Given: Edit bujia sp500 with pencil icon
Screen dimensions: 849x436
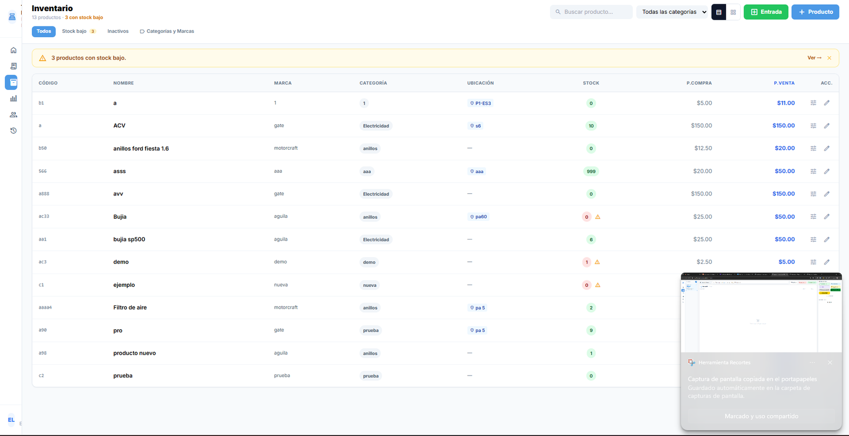Looking at the screenshot, I should pos(827,240).
